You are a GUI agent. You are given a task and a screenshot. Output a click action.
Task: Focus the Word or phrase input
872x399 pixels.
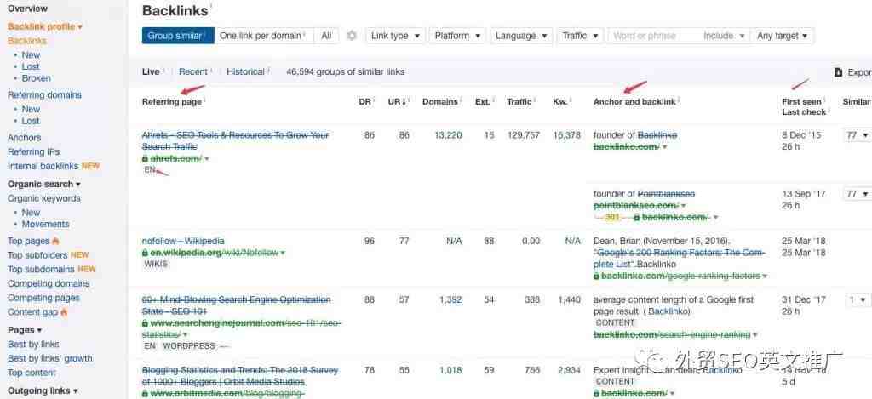tap(653, 36)
